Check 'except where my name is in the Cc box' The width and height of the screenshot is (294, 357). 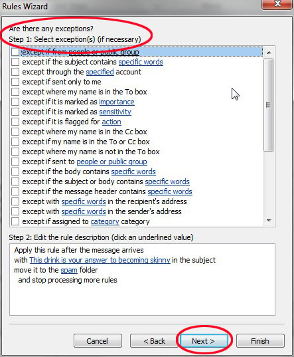pos(15,132)
